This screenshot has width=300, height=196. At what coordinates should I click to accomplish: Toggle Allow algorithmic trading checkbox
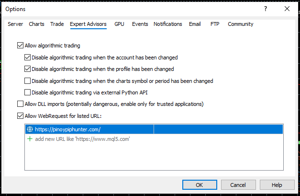coord(20,46)
